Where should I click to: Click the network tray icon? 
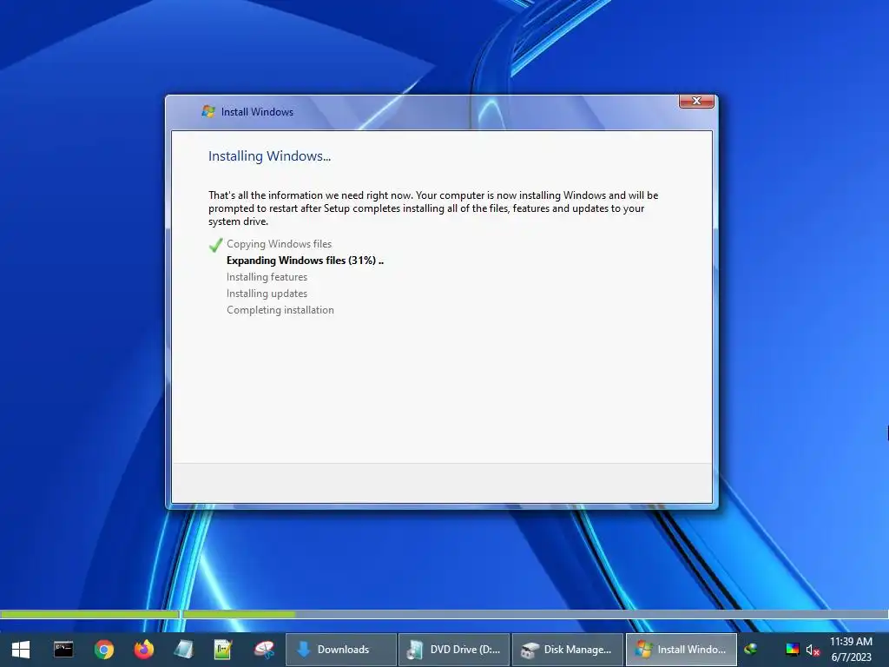(751, 650)
